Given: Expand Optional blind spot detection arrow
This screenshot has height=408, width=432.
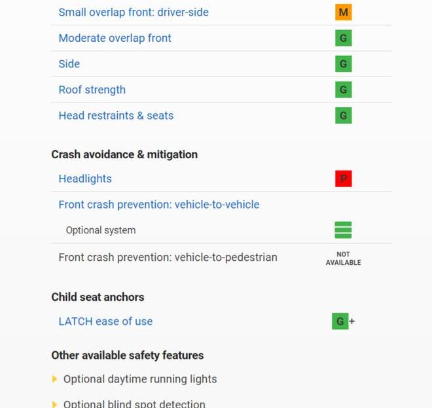Looking at the screenshot, I should click(54, 405).
